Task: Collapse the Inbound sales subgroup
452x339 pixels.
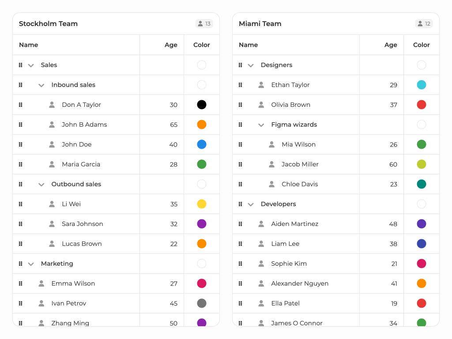Action: click(41, 85)
